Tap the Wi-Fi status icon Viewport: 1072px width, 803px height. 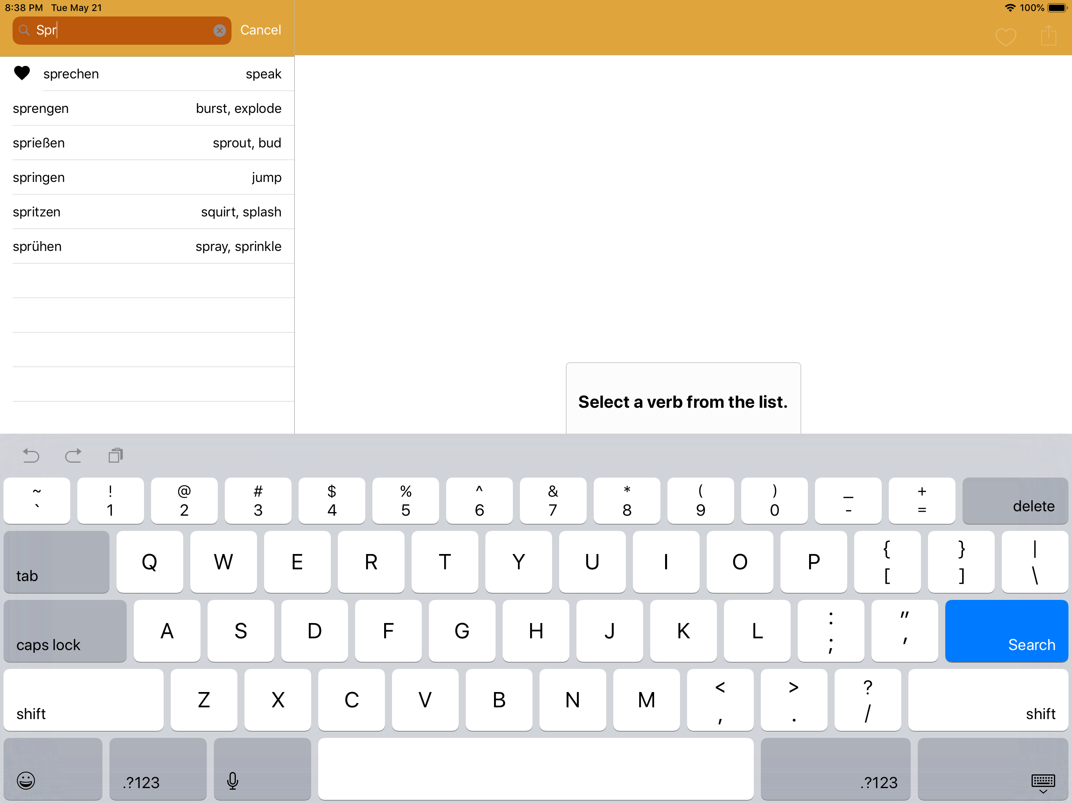click(1010, 8)
